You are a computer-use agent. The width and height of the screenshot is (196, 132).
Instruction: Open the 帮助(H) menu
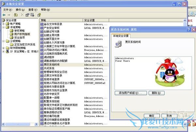(x=45, y=10)
